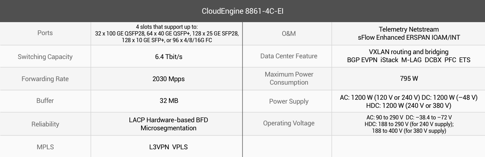Click the Buffer row label
485x157 pixels.
coord(45,101)
